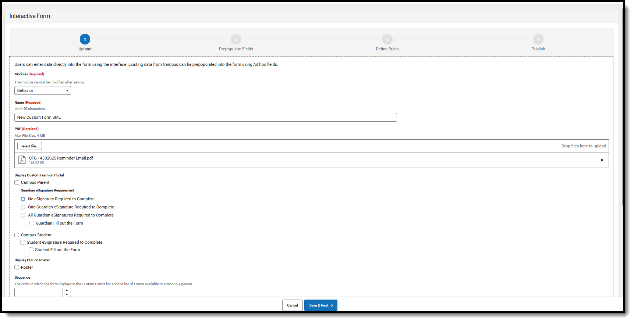The width and height of the screenshot is (634, 322).
Task: Check Guardian Fill out the Form
Action: pos(32,223)
